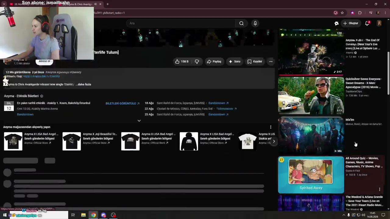Open Windows Task View in taskbar
390x219 pixels.
(73, 215)
